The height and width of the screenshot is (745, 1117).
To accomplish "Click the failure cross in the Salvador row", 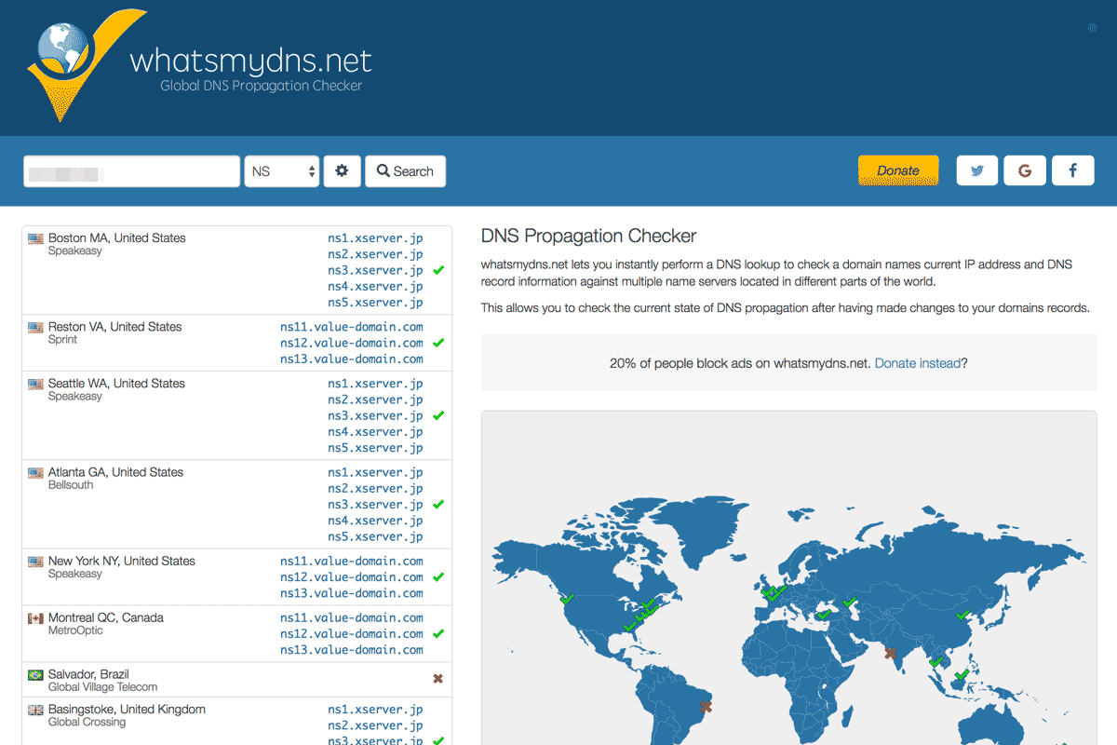I will tap(438, 679).
